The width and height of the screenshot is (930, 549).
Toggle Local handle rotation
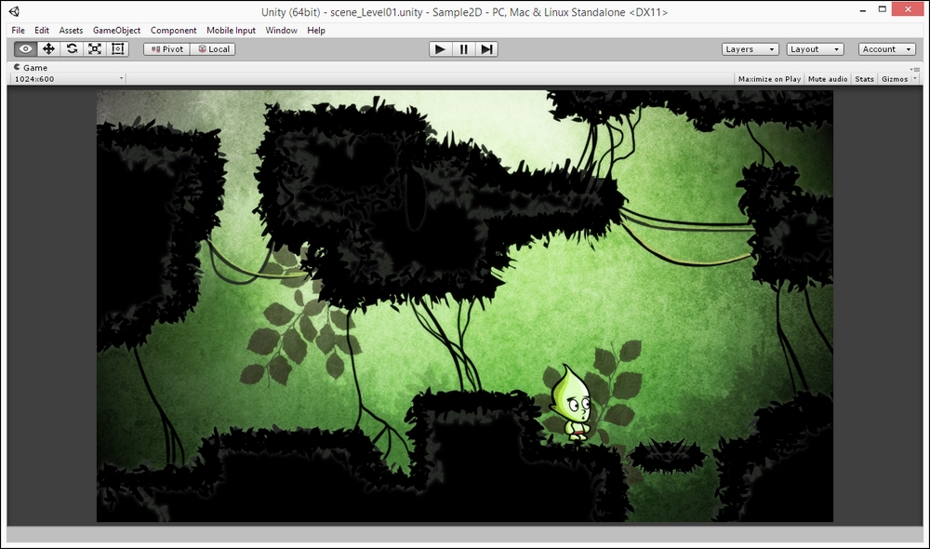click(213, 49)
